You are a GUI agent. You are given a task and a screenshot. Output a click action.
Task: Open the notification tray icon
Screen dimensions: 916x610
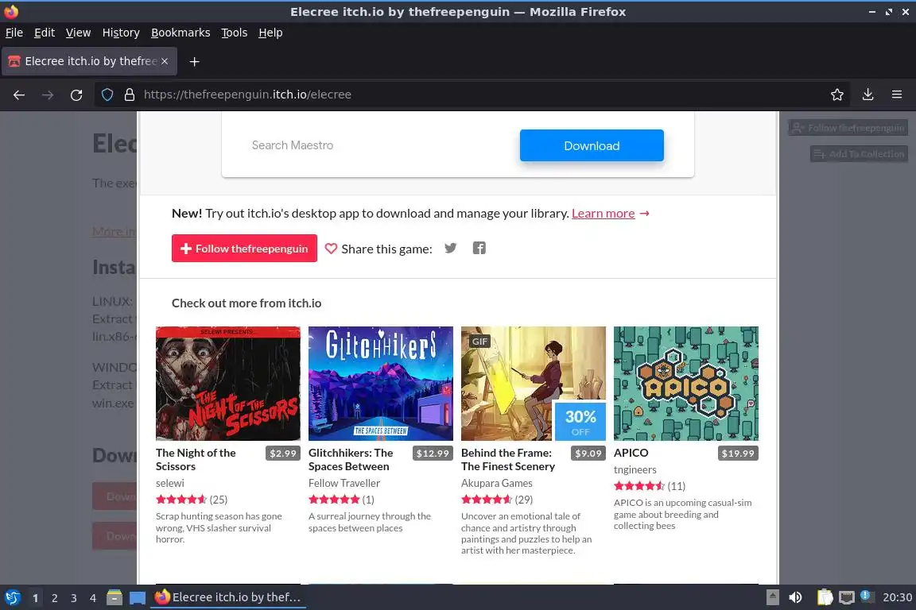(867, 596)
